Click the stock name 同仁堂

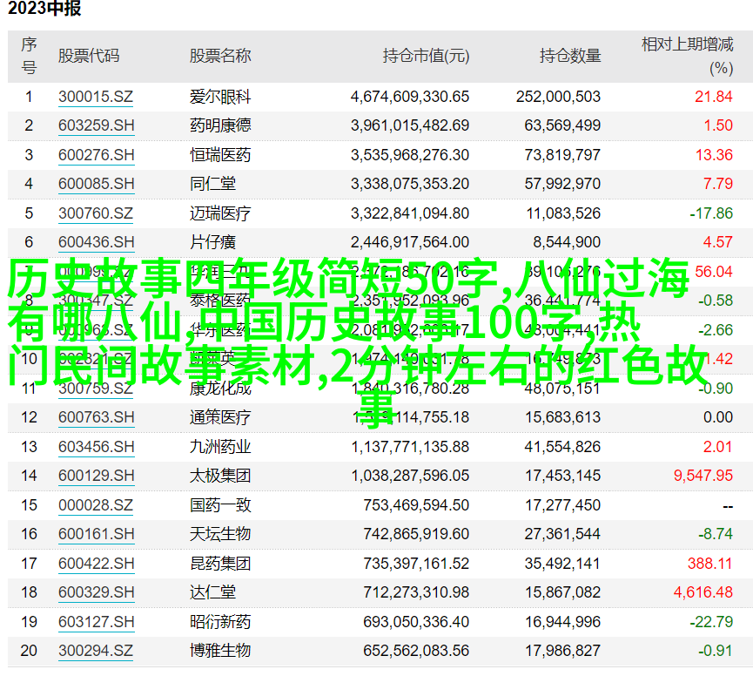click(x=212, y=184)
